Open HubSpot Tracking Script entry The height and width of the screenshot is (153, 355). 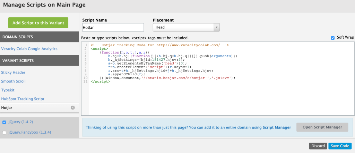pos(23,99)
